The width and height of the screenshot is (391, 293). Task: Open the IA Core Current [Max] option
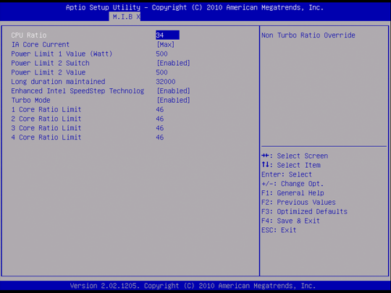[x=166, y=45]
